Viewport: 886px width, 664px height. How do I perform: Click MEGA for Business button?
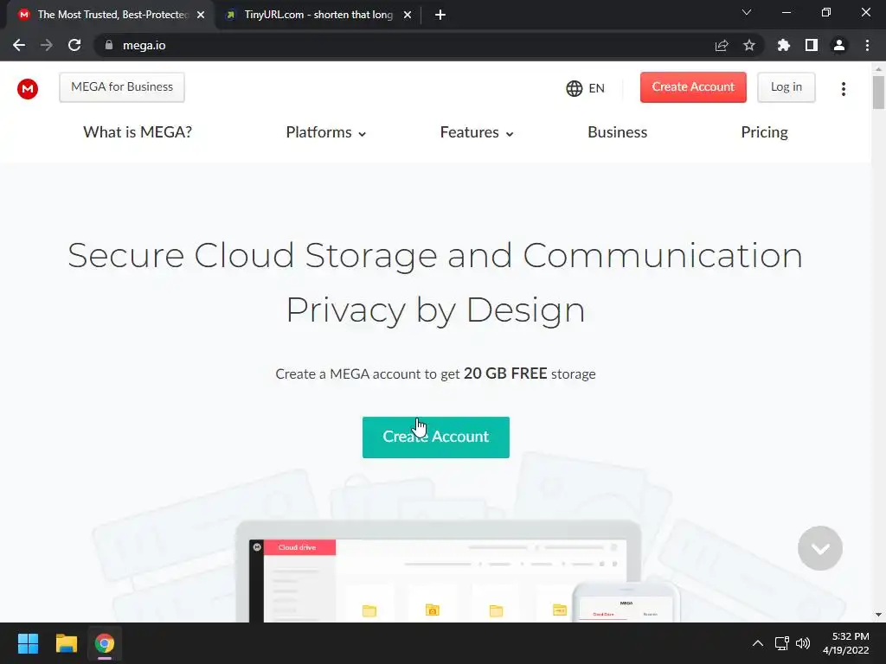pos(122,87)
